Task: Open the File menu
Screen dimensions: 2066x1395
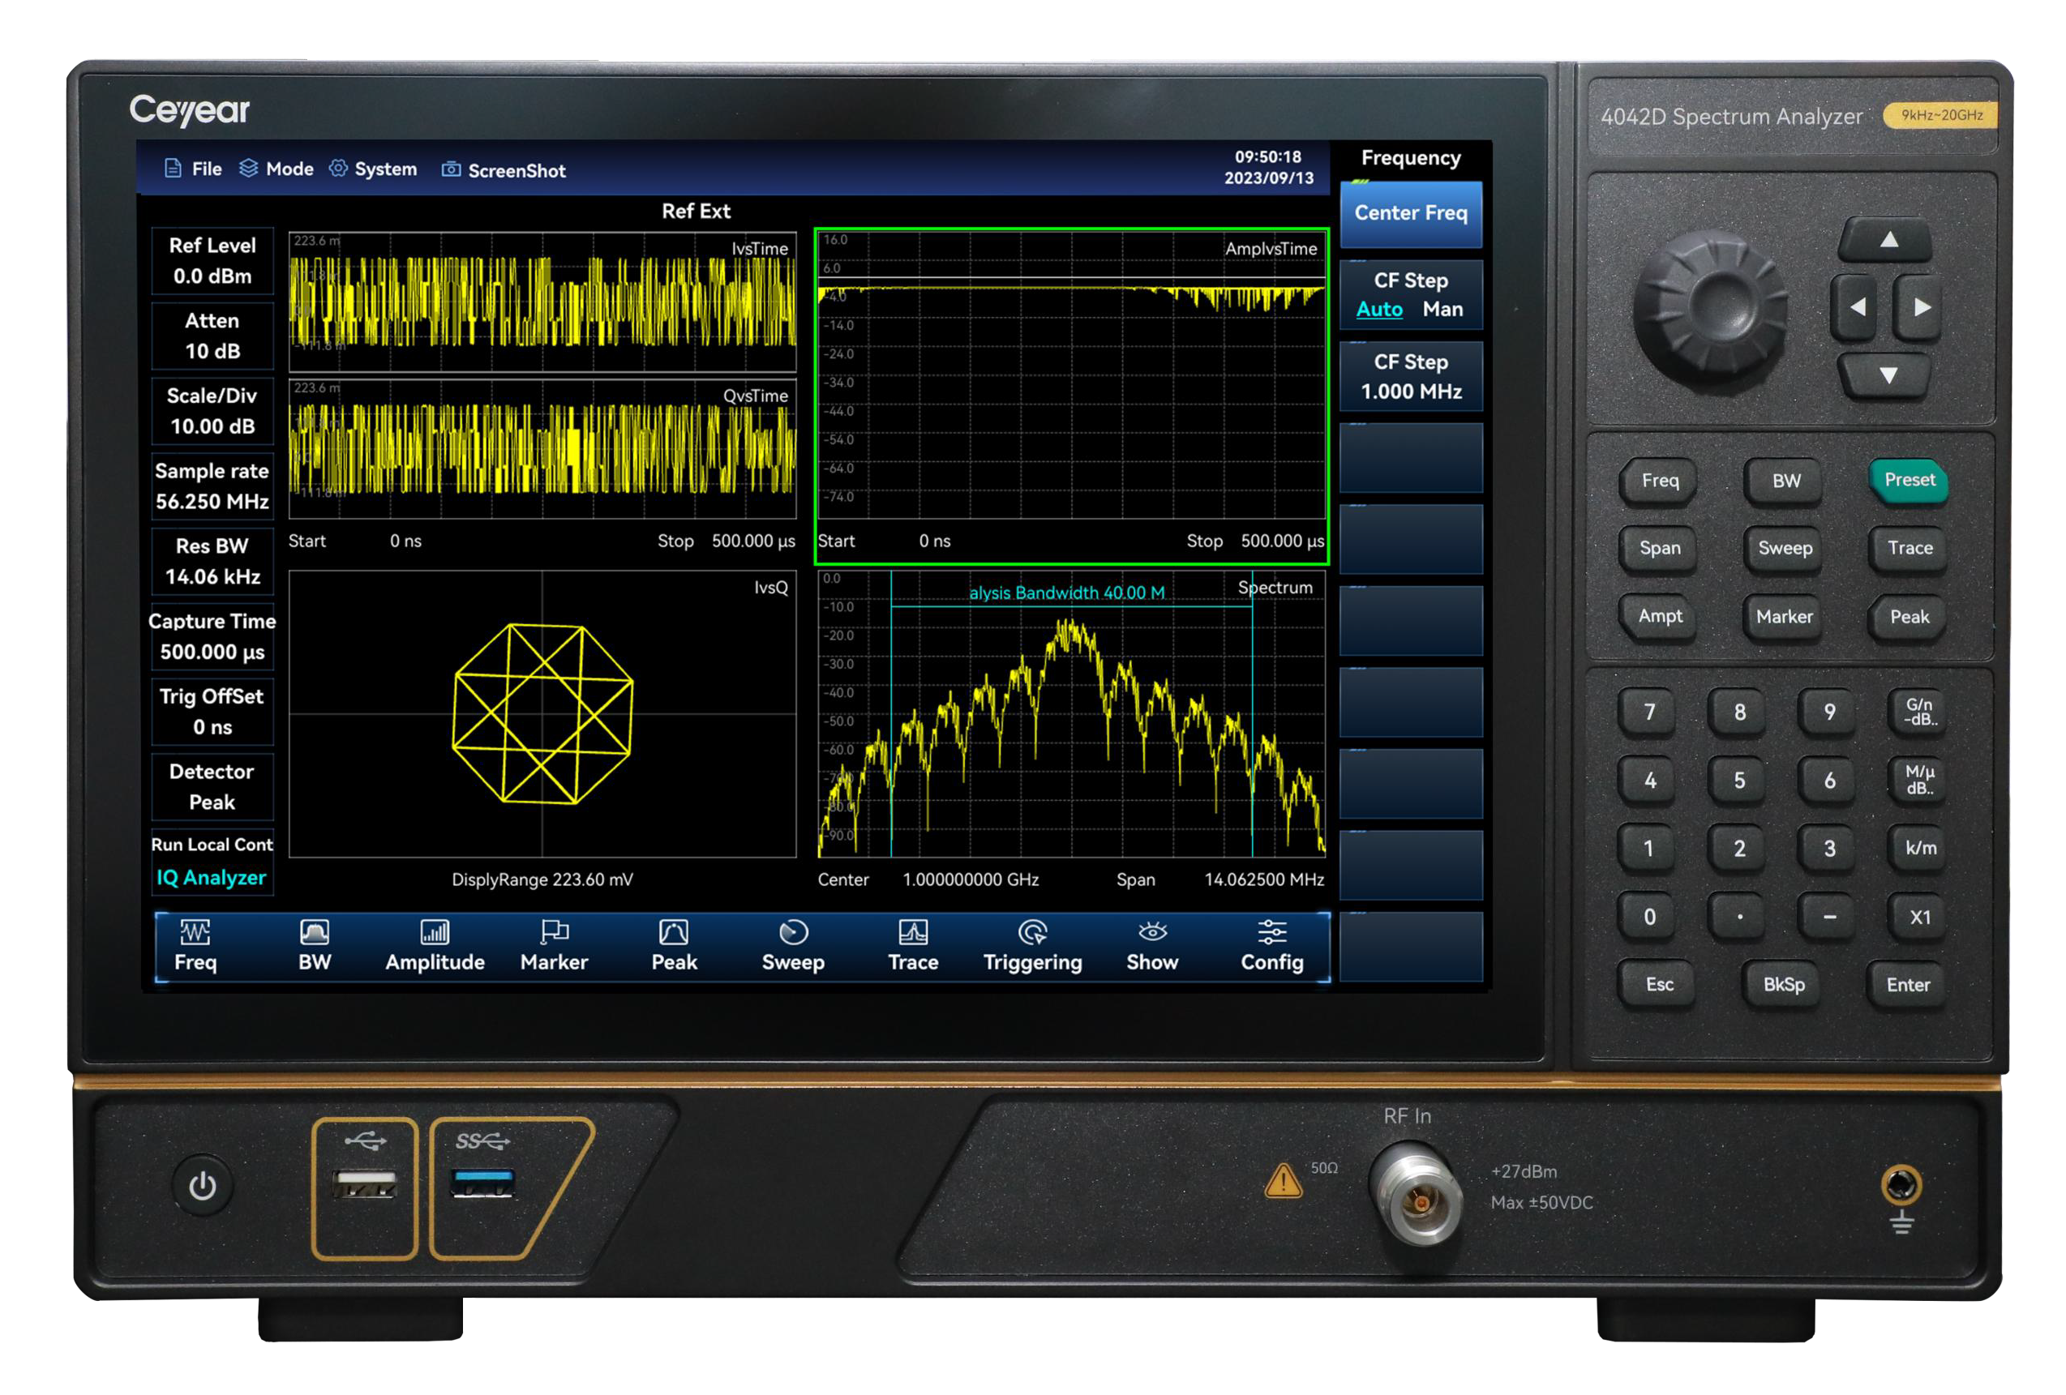Action: tap(194, 169)
